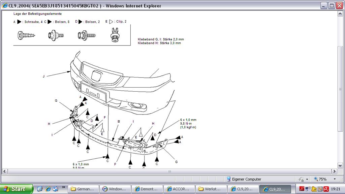Open the zoom level dropdown arrow
The height and width of the screenshot is (194, 345).
click(335, 179)
